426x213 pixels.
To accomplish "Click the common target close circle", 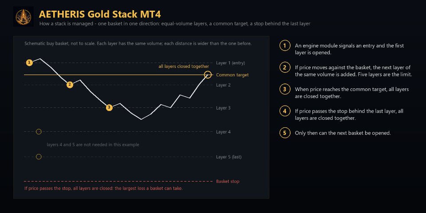I will tap(208, 75).
